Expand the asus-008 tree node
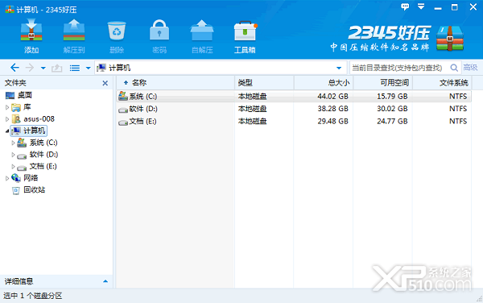The image size is (483, 303). coord(7,119)
